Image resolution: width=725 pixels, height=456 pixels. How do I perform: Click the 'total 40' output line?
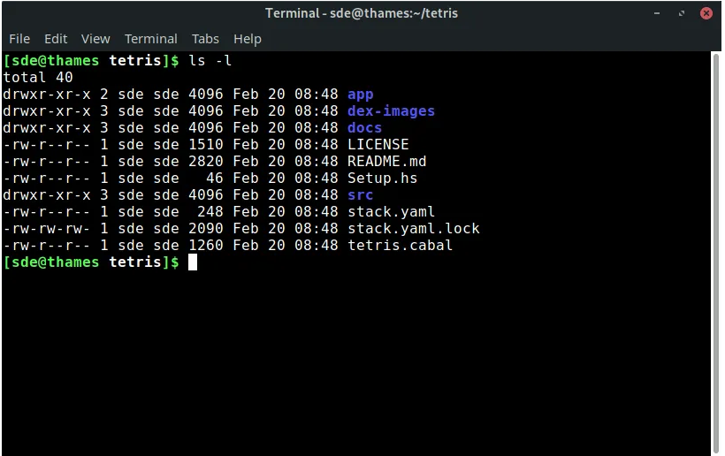click(x=38, y=77)
